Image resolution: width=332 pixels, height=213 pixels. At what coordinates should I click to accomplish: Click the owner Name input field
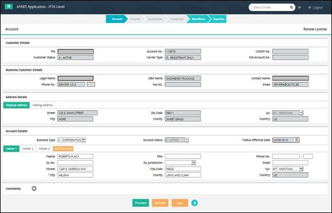[75, 157]
